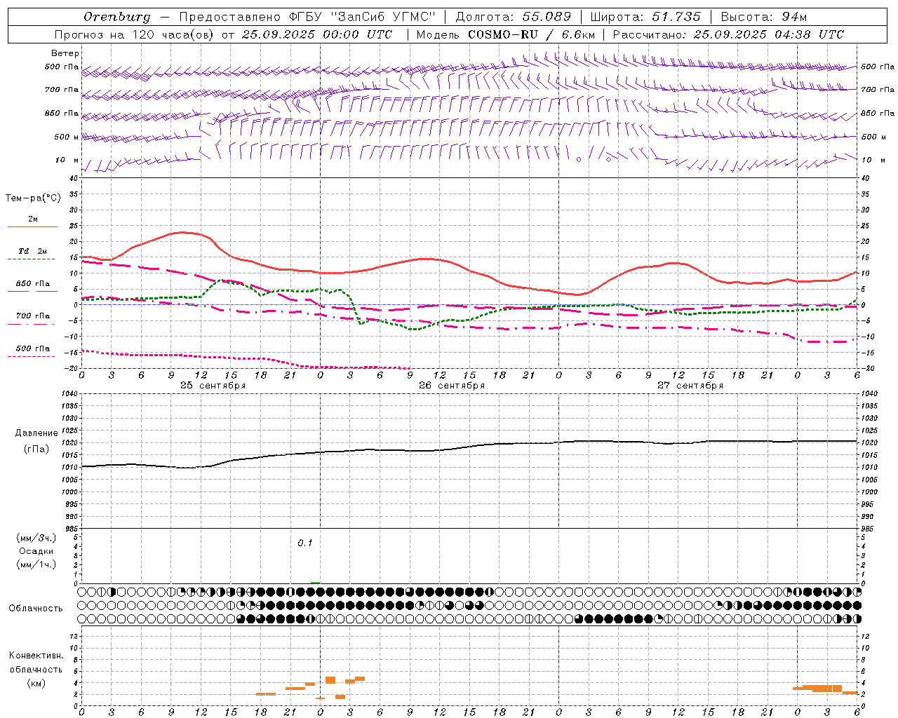This screenshot has width=898, height=718.
Task: Click the '25 сентября' date label
Action: [x=213, y=386]
